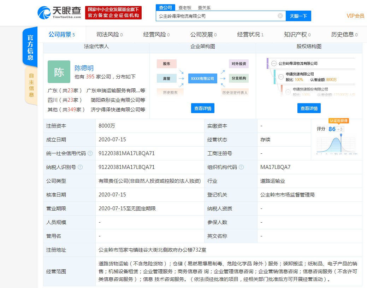This screenshot has width=367, height=288.
Task: Show help for 纳税人识别号
Action: pyautogui.click(x=80, y=167)
